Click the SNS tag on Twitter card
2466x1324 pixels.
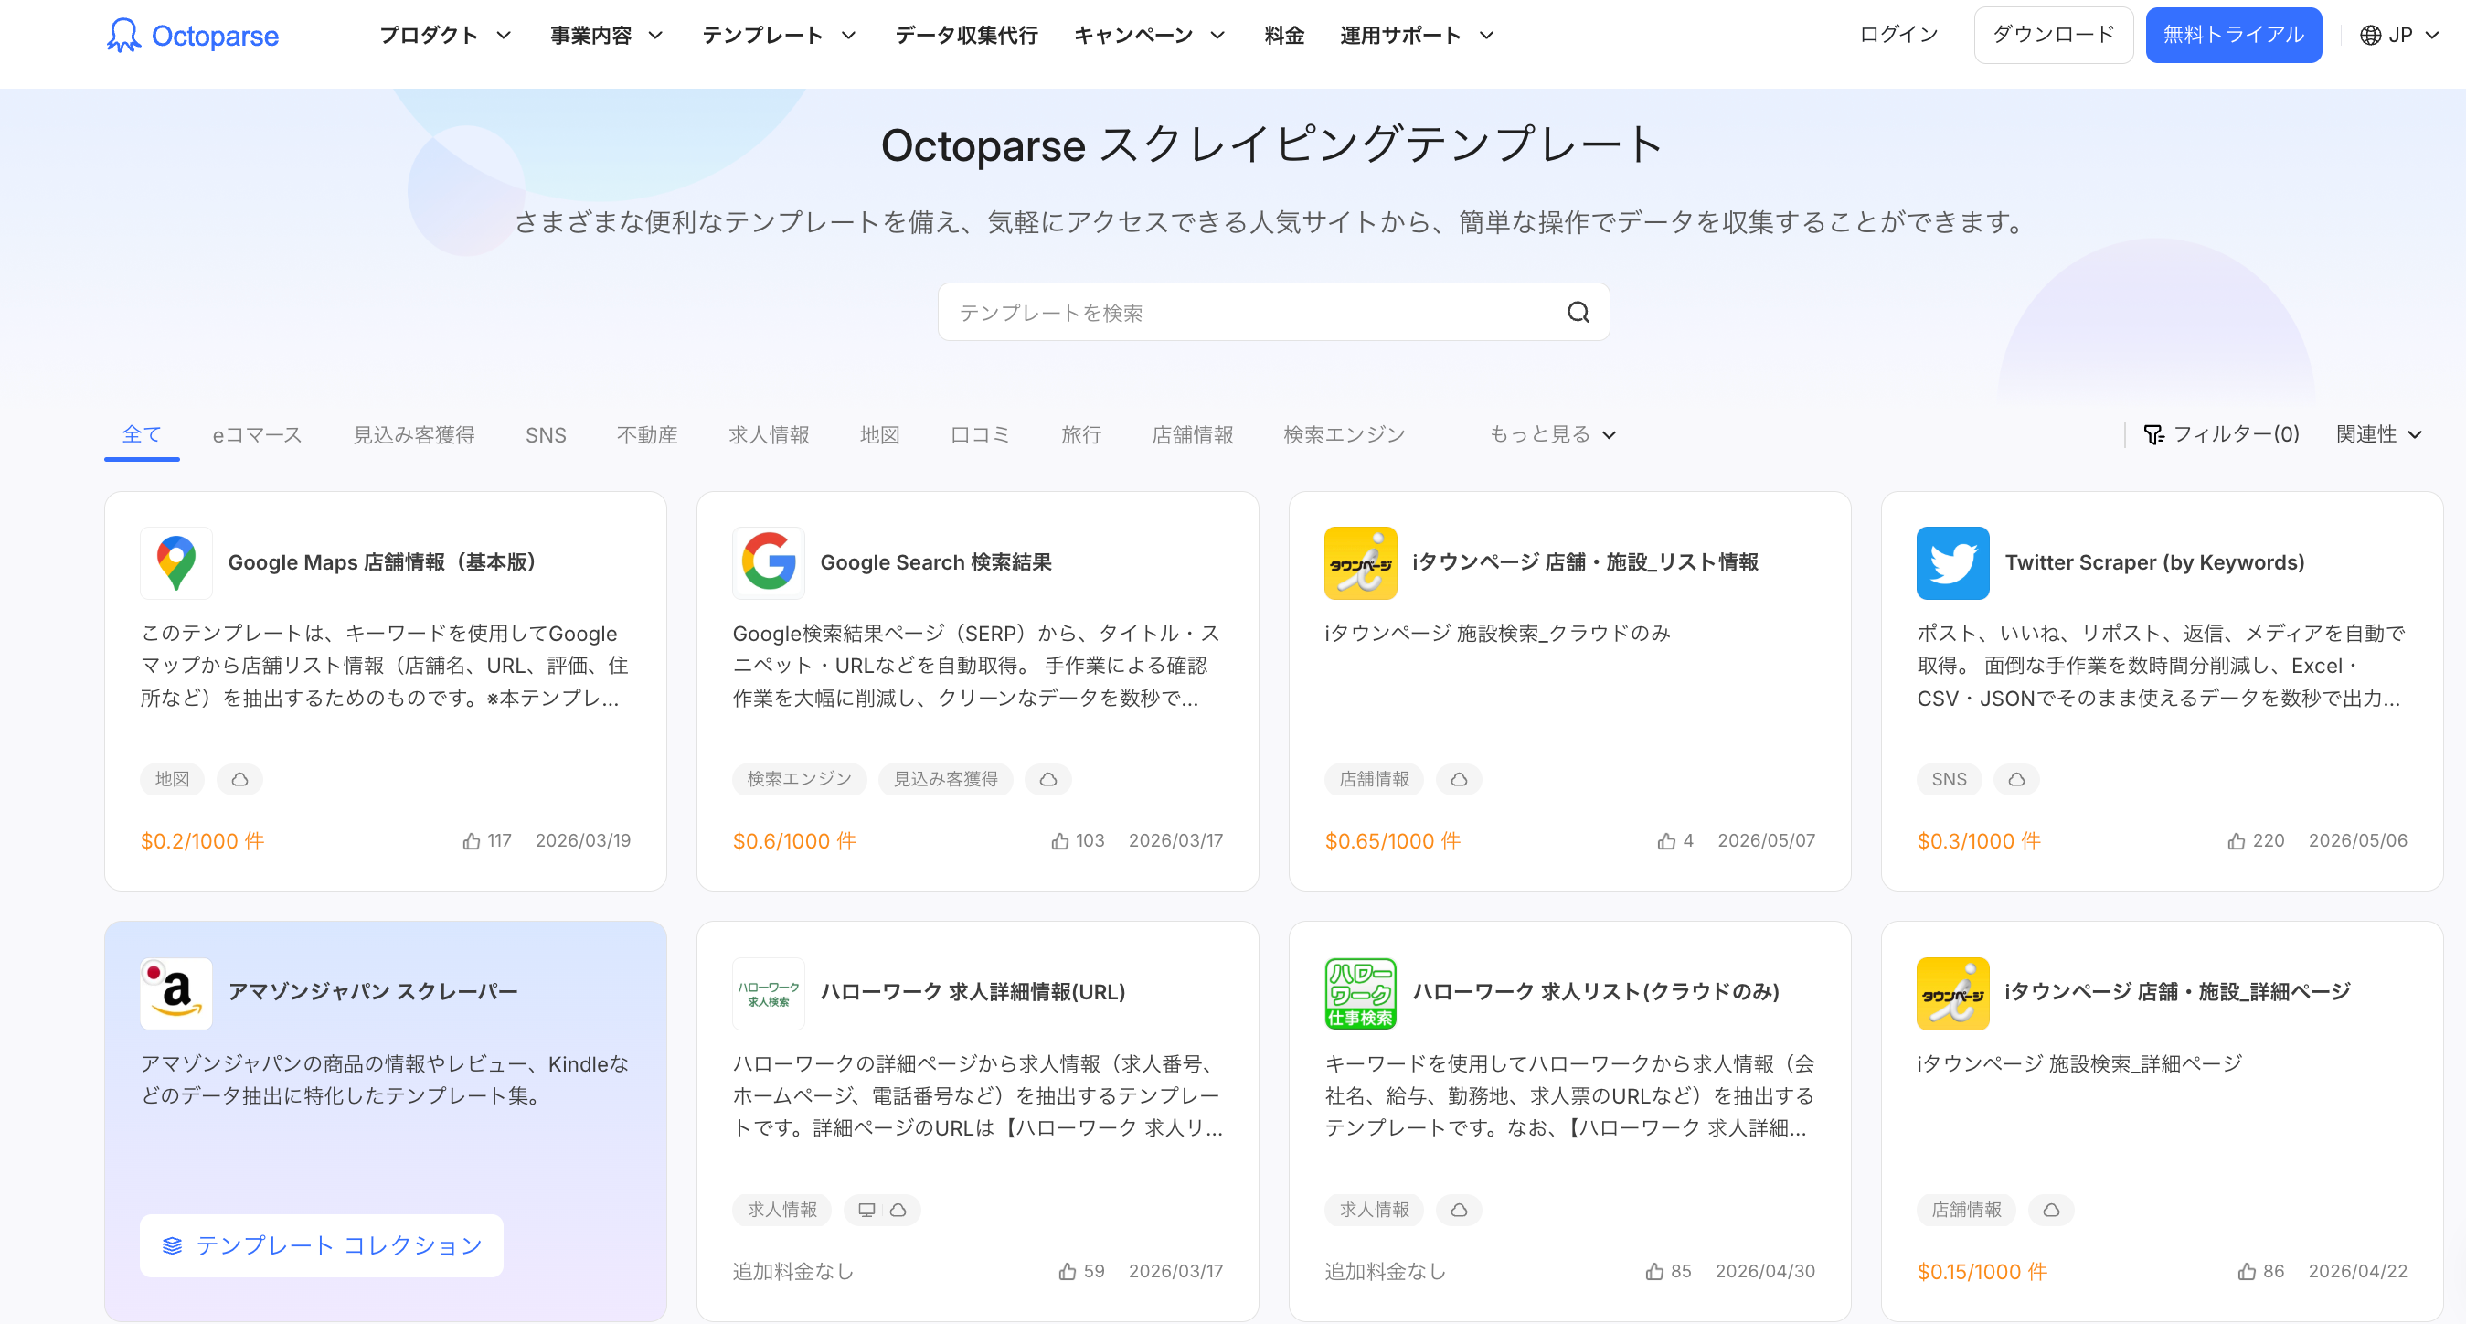click(x=1949, y=779)
